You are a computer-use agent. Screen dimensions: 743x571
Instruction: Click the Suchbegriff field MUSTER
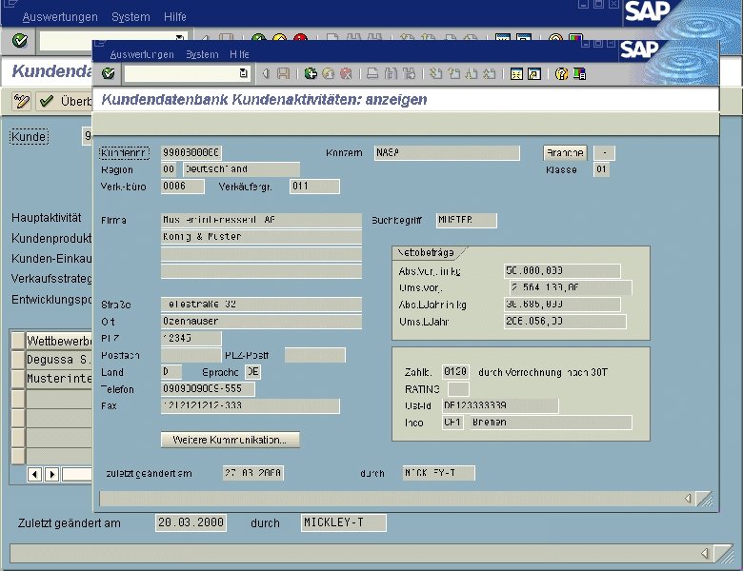[x=466, y=220]
